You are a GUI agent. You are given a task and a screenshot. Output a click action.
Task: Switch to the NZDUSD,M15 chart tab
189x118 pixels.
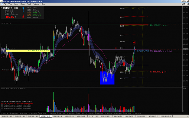pyautogui.click(x=153, y=116)
